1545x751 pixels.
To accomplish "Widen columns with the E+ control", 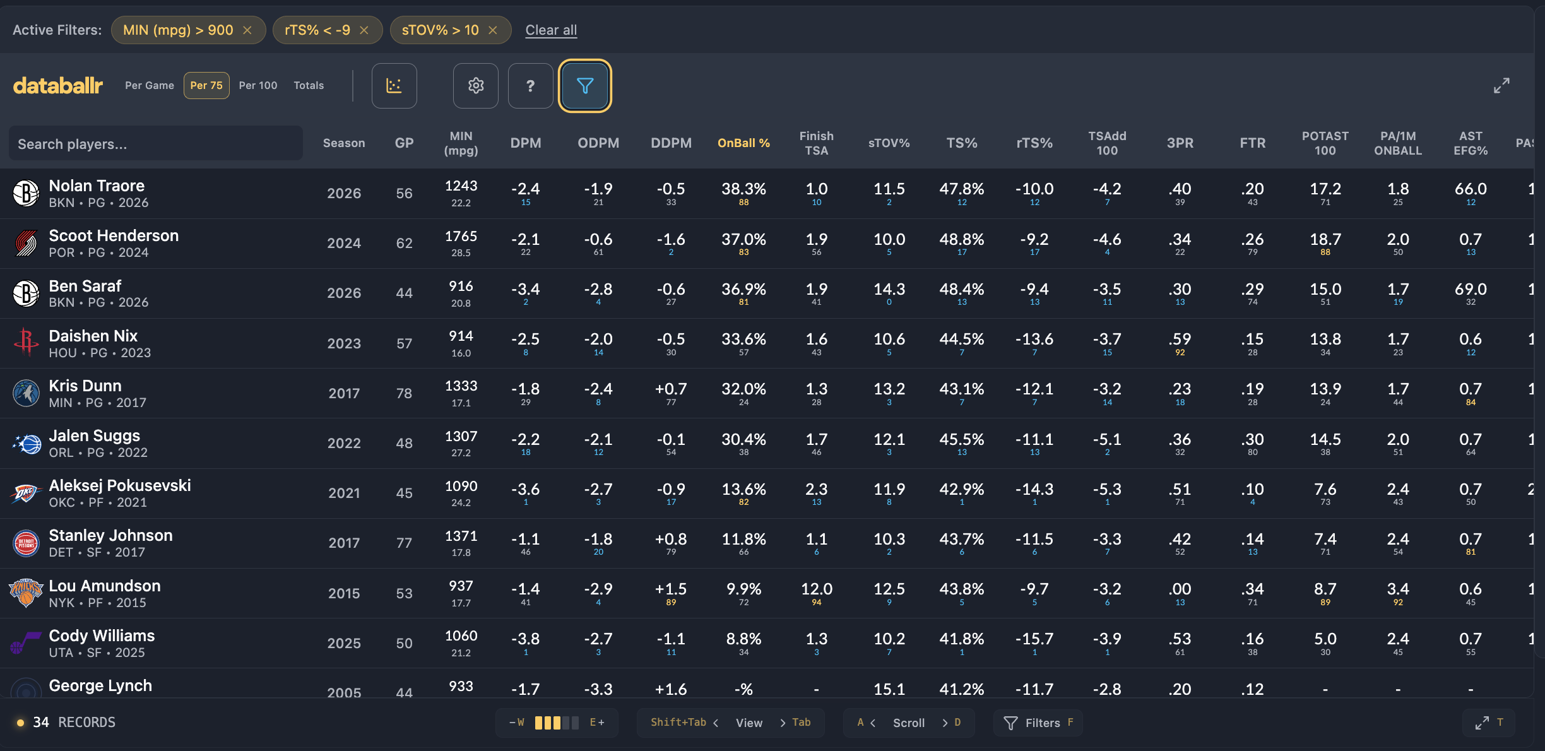I will 597,723.
